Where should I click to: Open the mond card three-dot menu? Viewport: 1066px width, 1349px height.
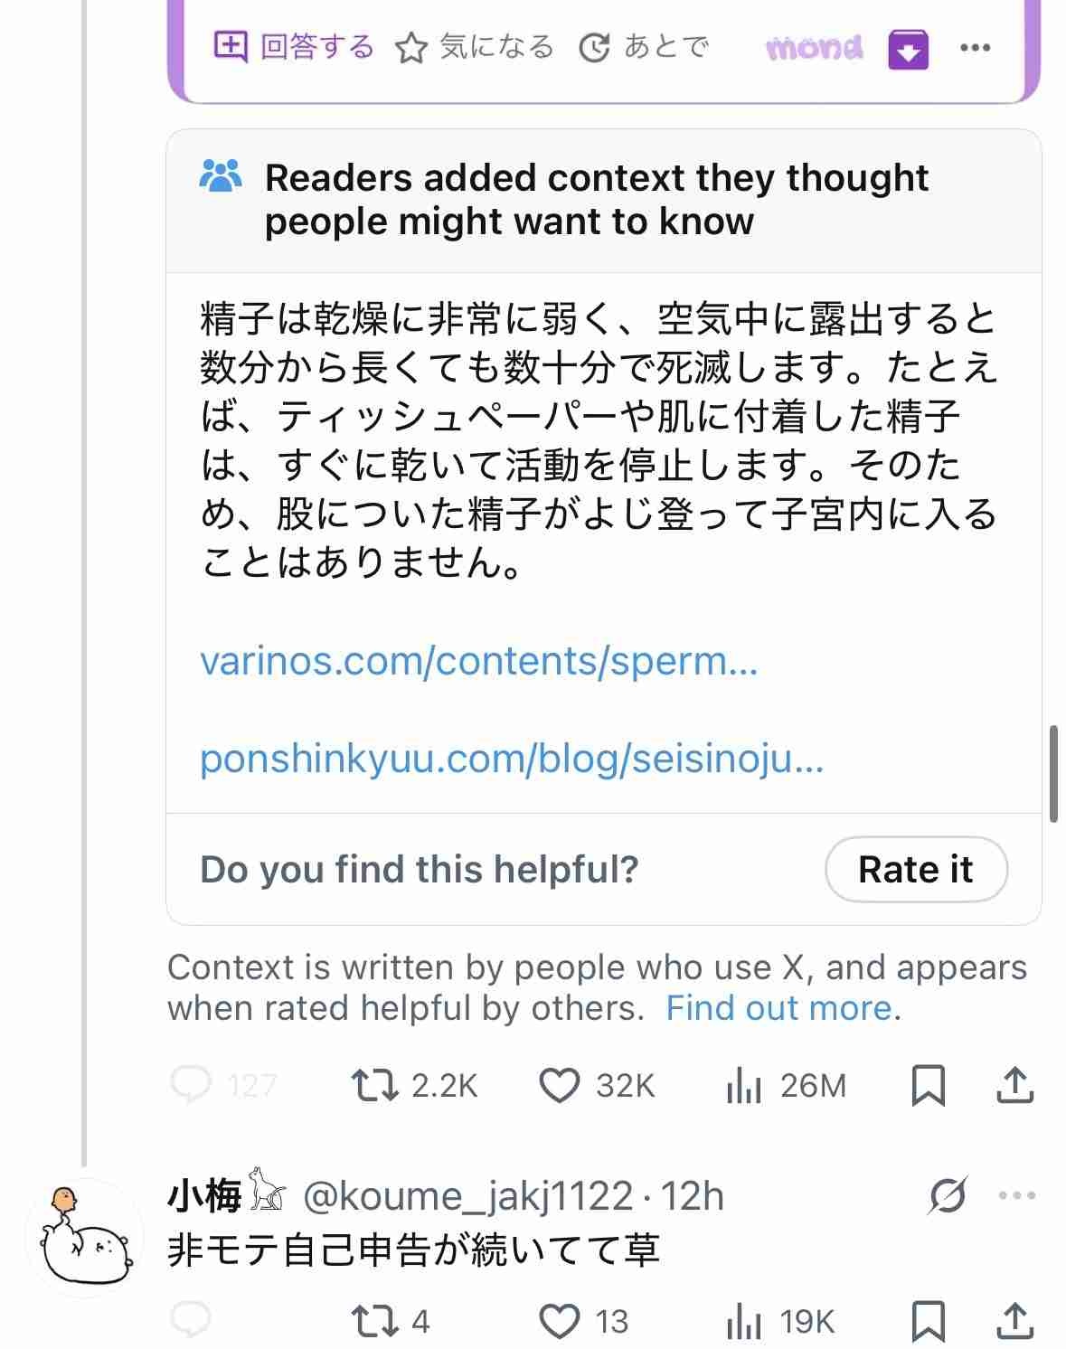975,48
